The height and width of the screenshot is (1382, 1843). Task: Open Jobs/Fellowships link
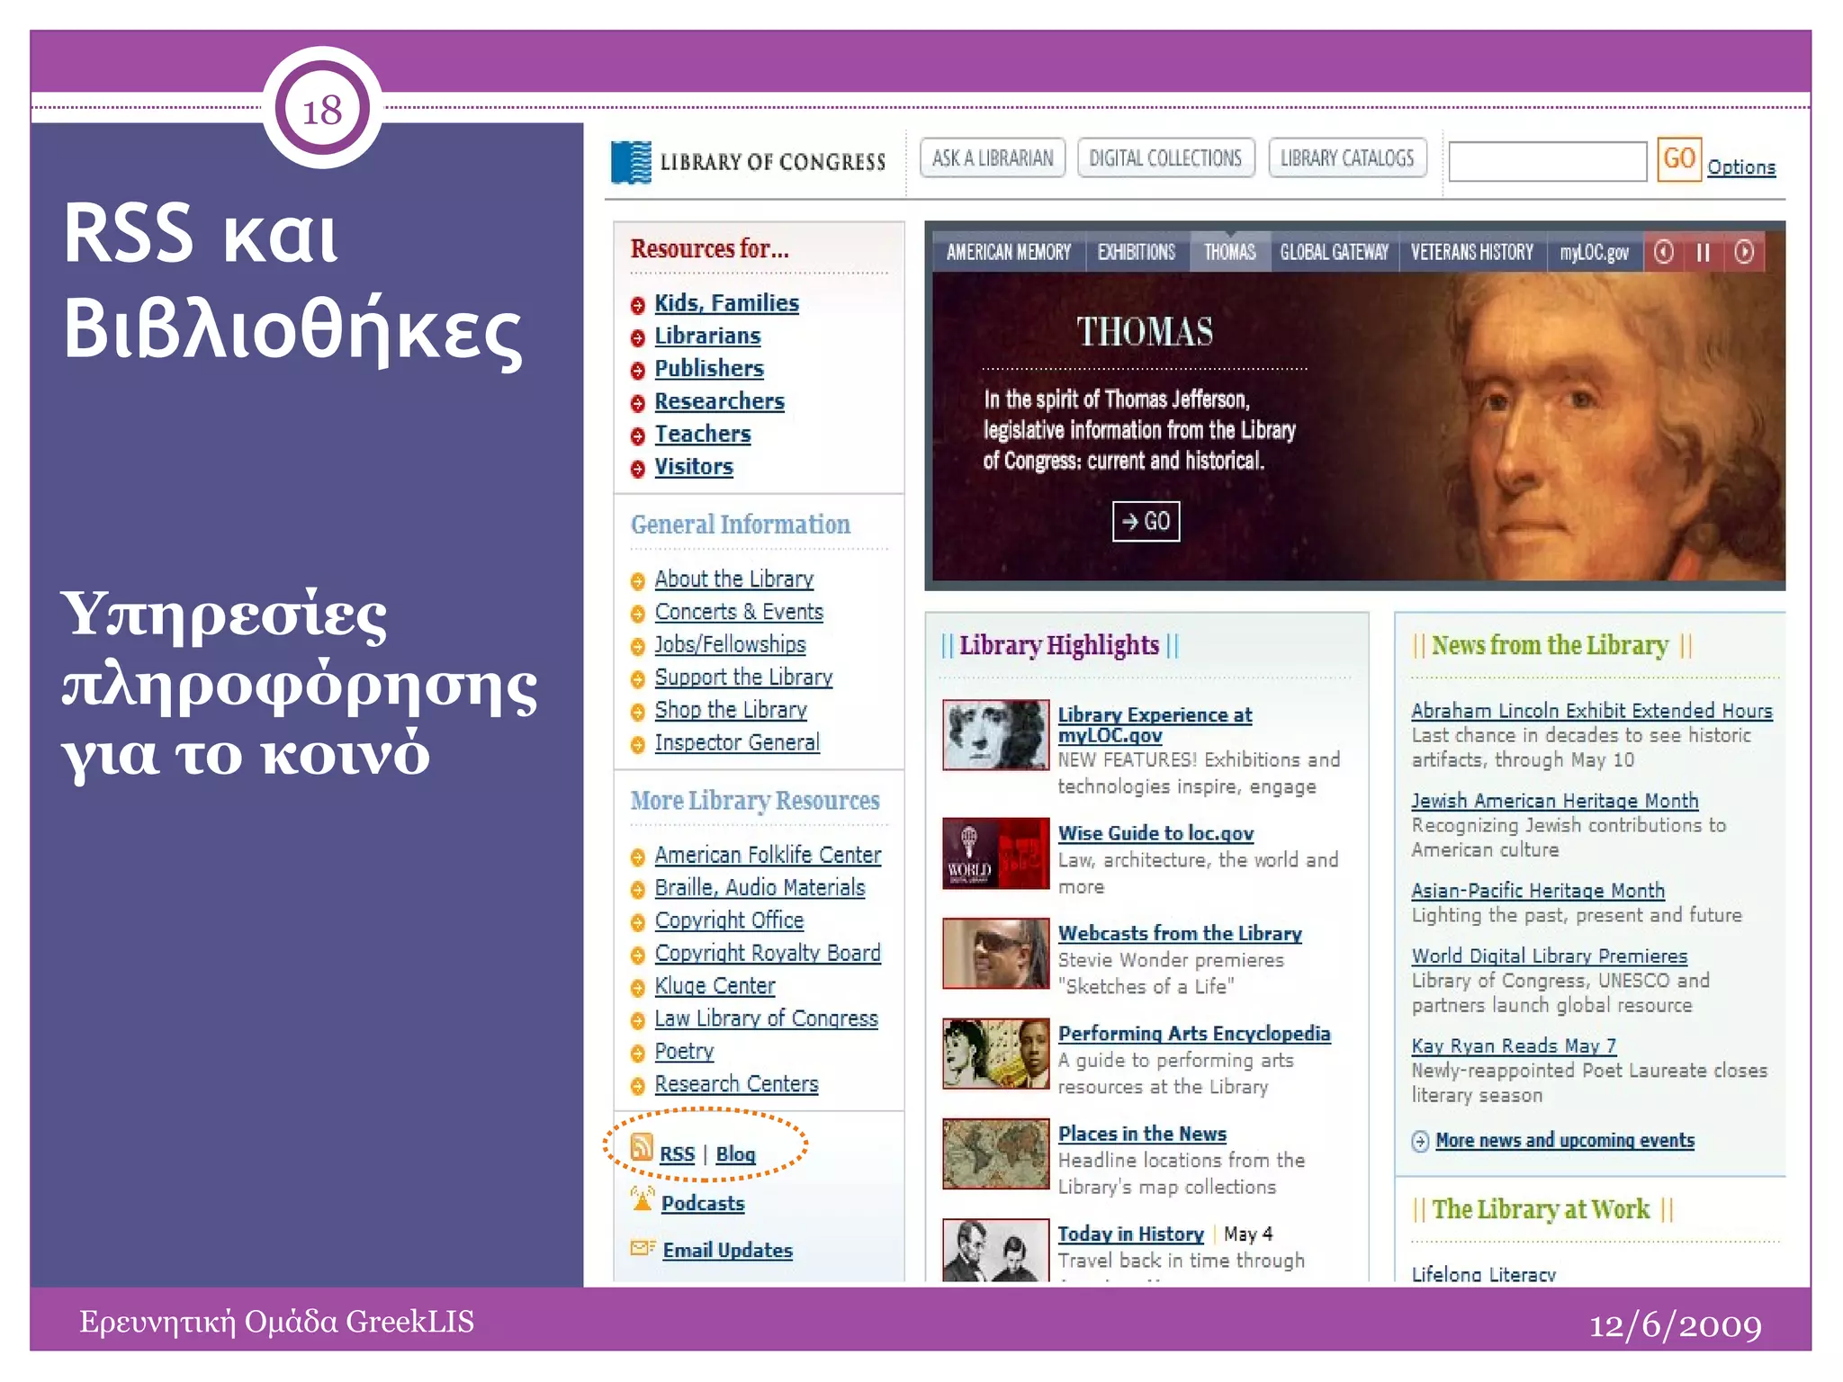730,644
